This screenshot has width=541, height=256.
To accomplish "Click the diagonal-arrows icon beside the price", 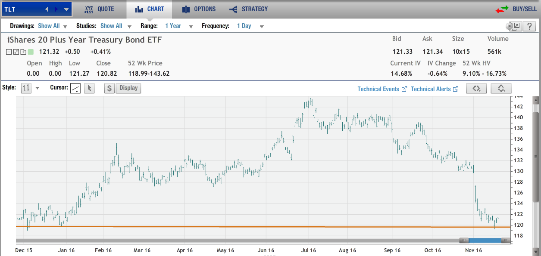I will coord(16,52).
